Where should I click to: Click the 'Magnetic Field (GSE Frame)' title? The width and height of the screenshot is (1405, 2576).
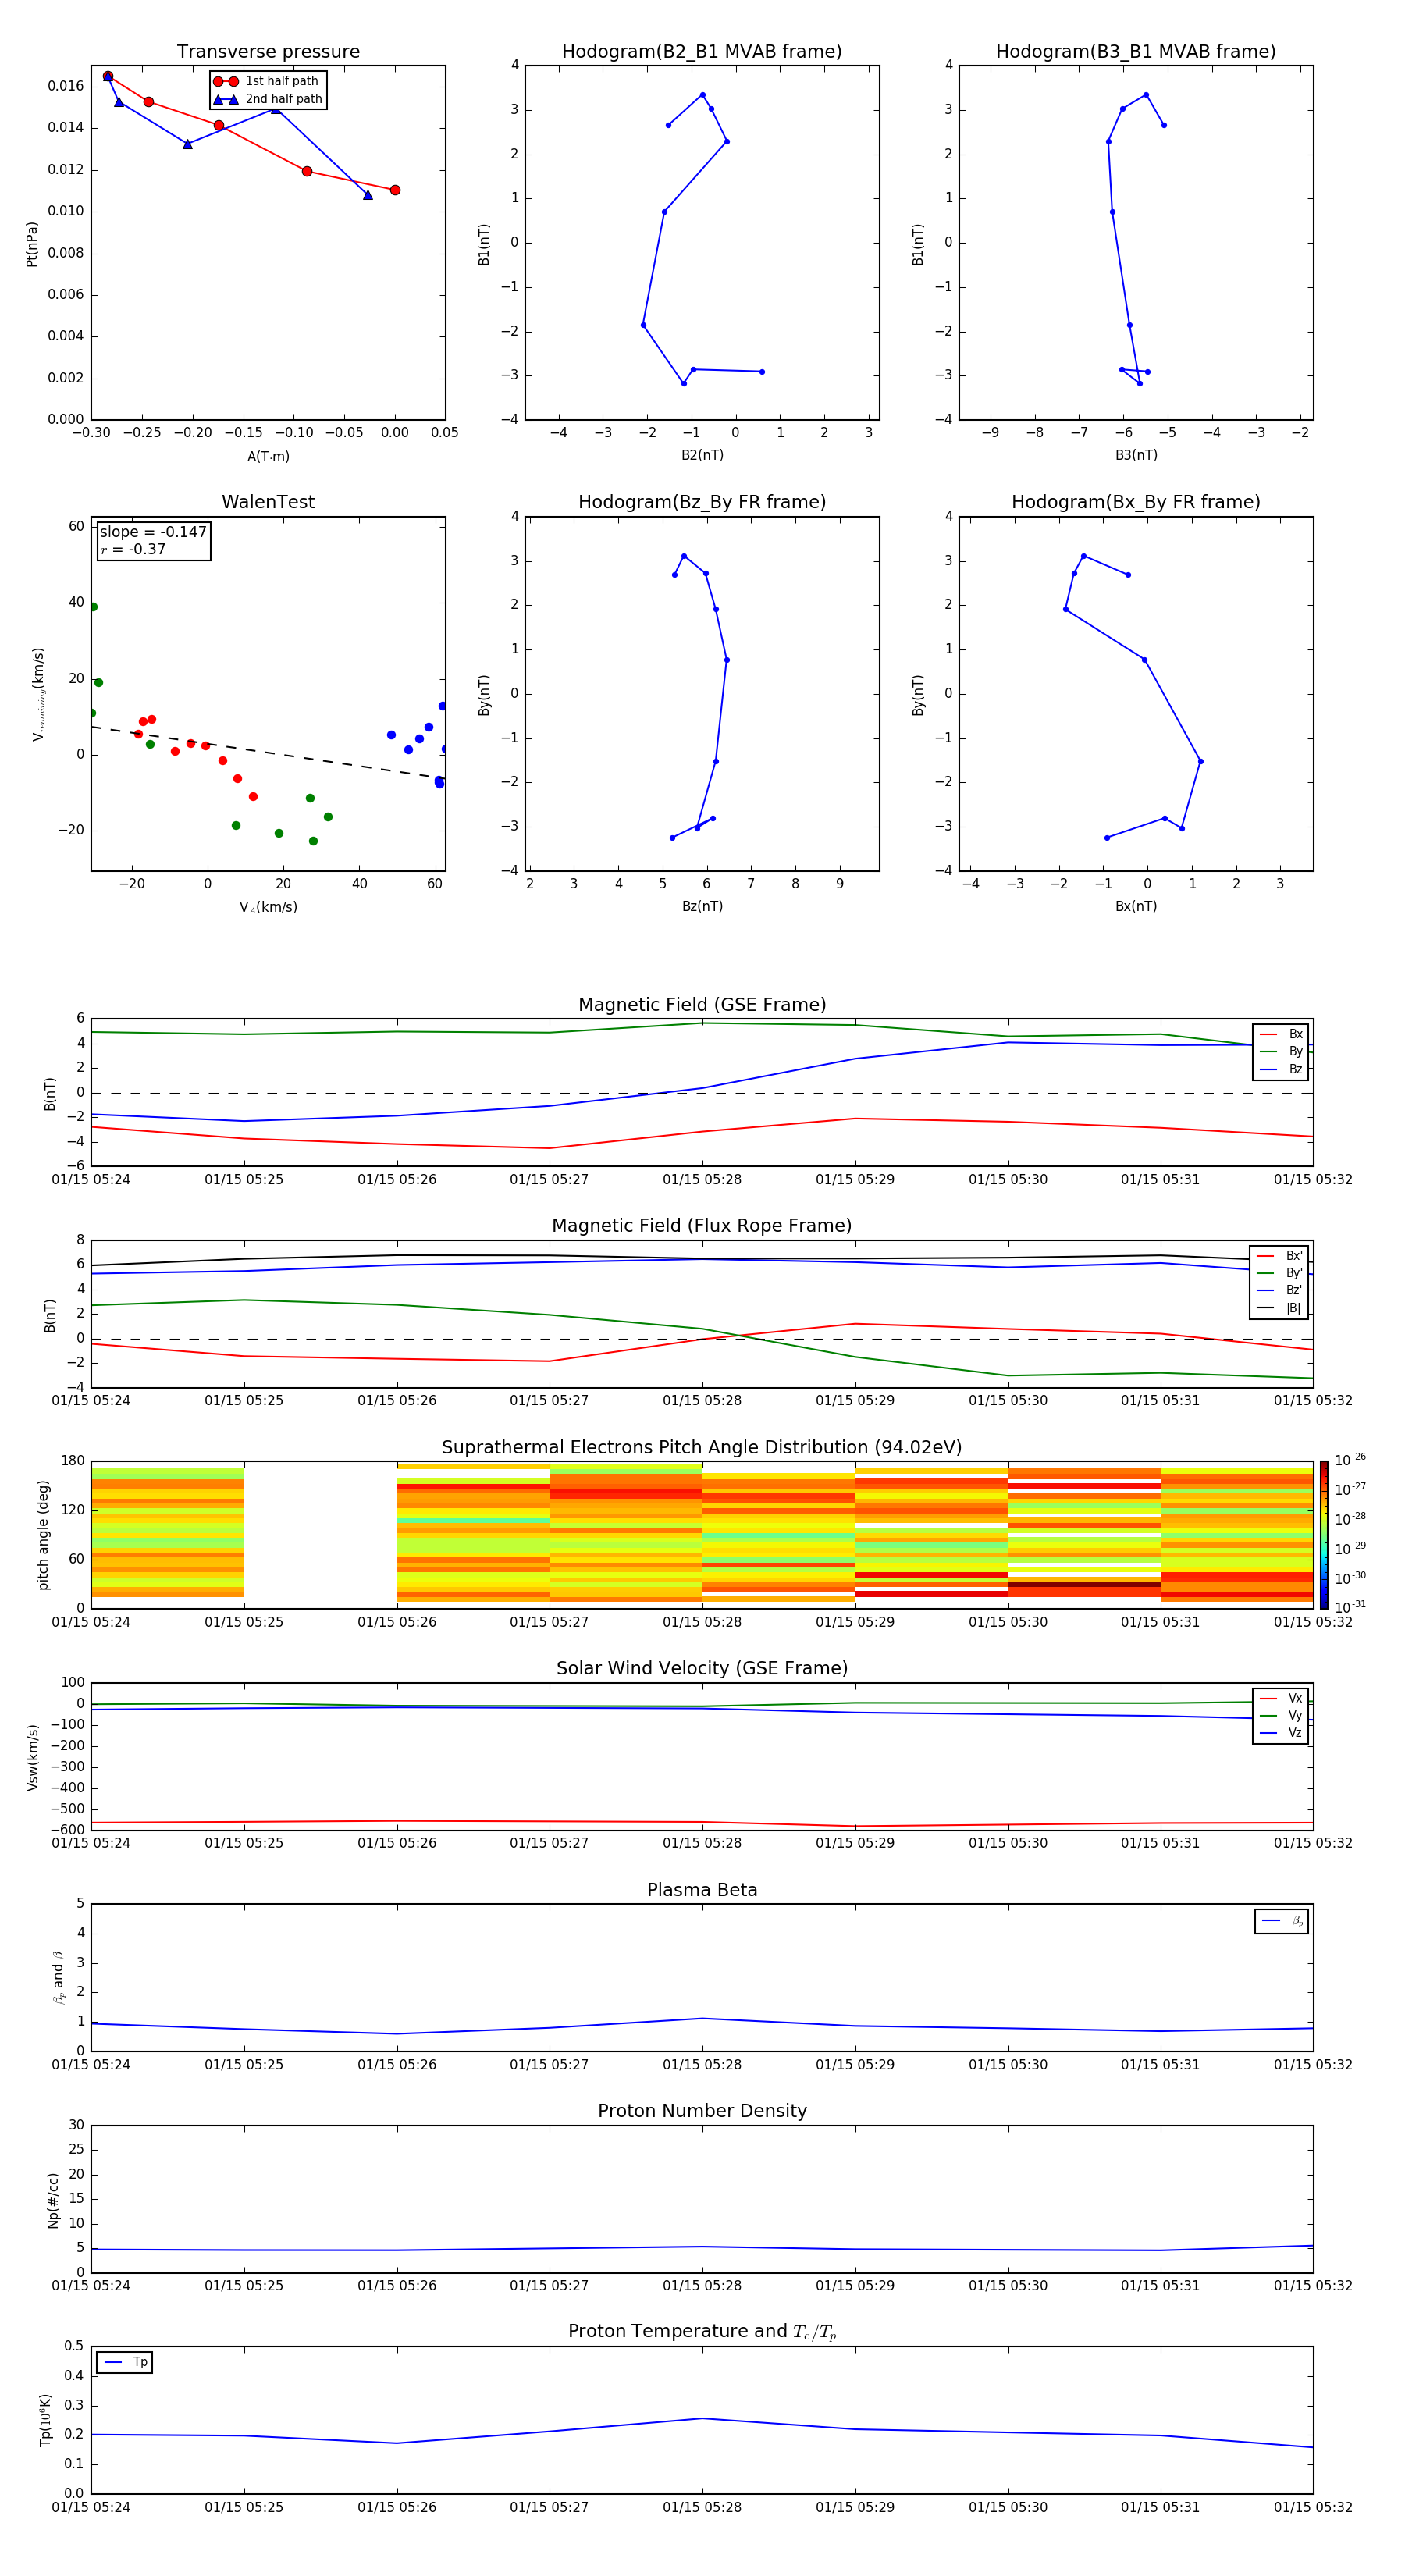pos(702,1005)
